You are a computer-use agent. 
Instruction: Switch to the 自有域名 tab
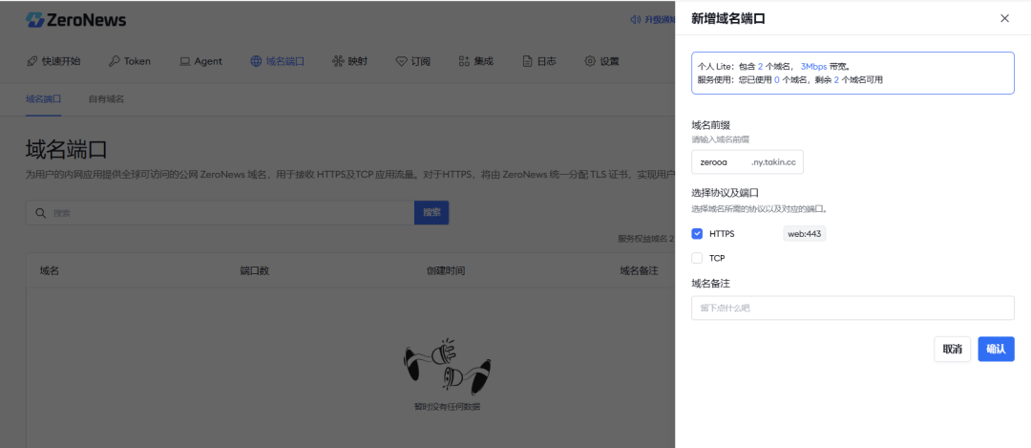[107, 99]
